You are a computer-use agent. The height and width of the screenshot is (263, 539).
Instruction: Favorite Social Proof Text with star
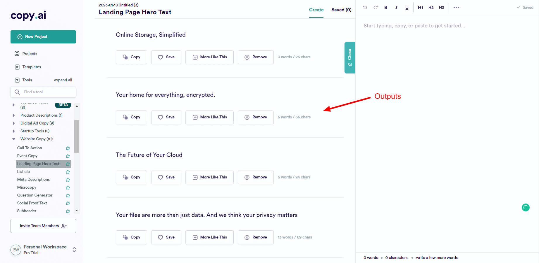(x=68, y=203)
